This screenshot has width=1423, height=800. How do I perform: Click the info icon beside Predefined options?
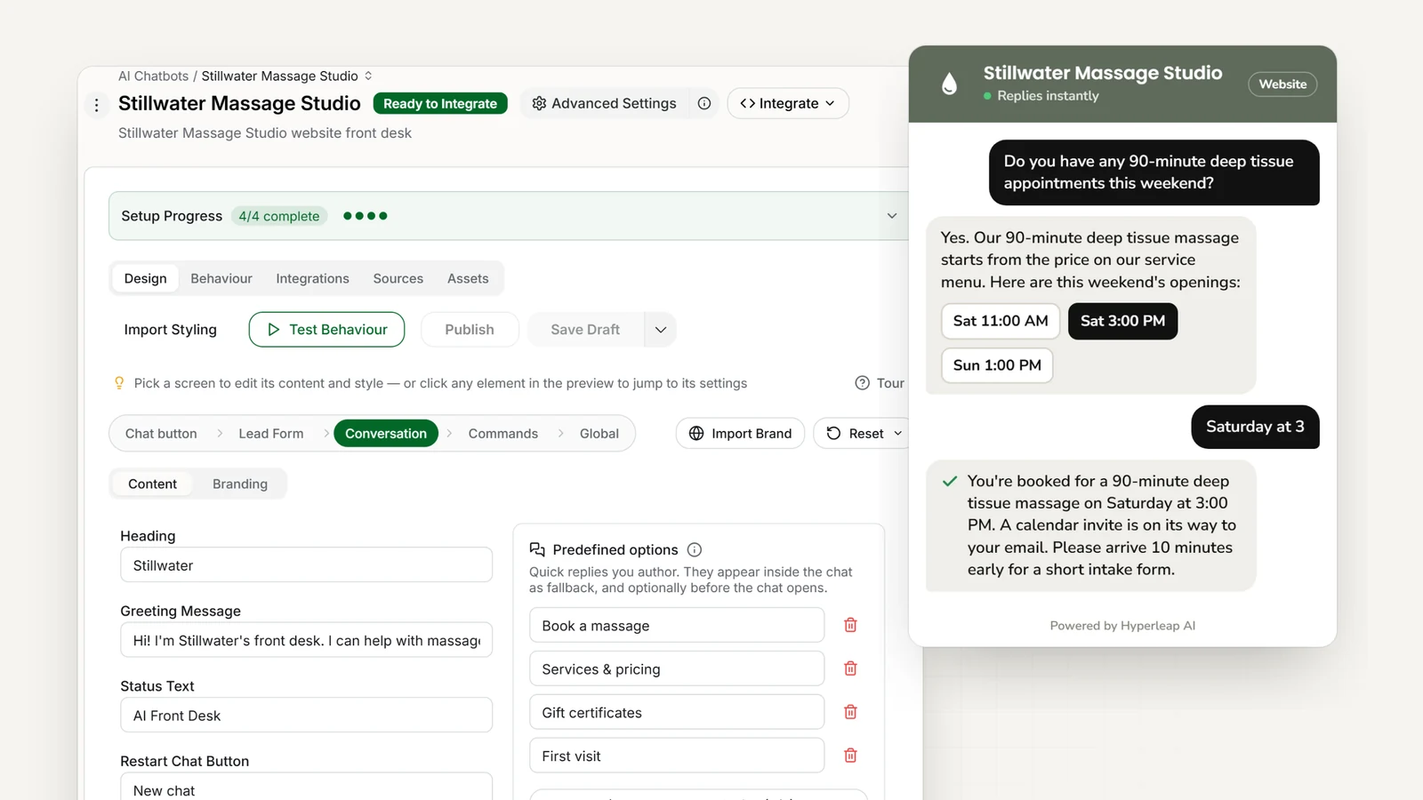pos(695,549)
